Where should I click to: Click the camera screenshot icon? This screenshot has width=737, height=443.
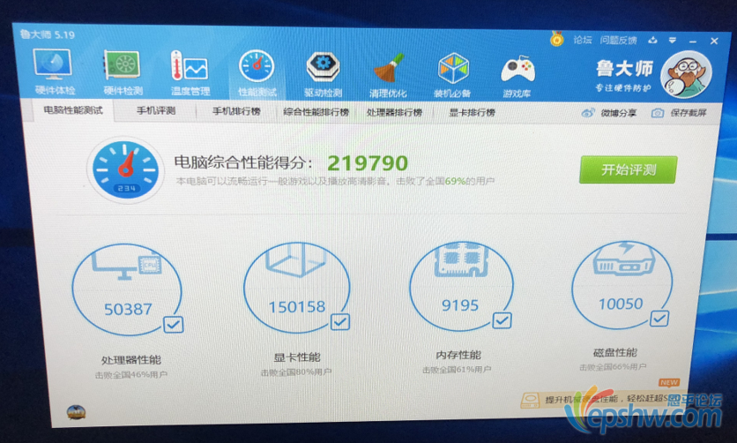(658, 113)
